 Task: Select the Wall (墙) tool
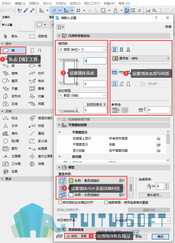(x=13, y=50)
